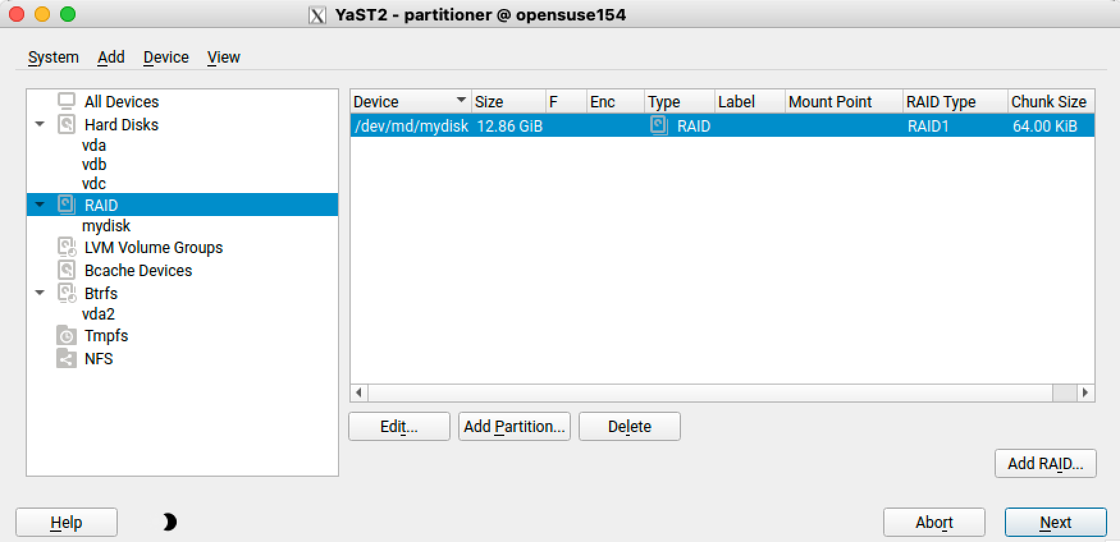Open the View menu
This screenshot has width=1120, height=542.
coord(223,57)
